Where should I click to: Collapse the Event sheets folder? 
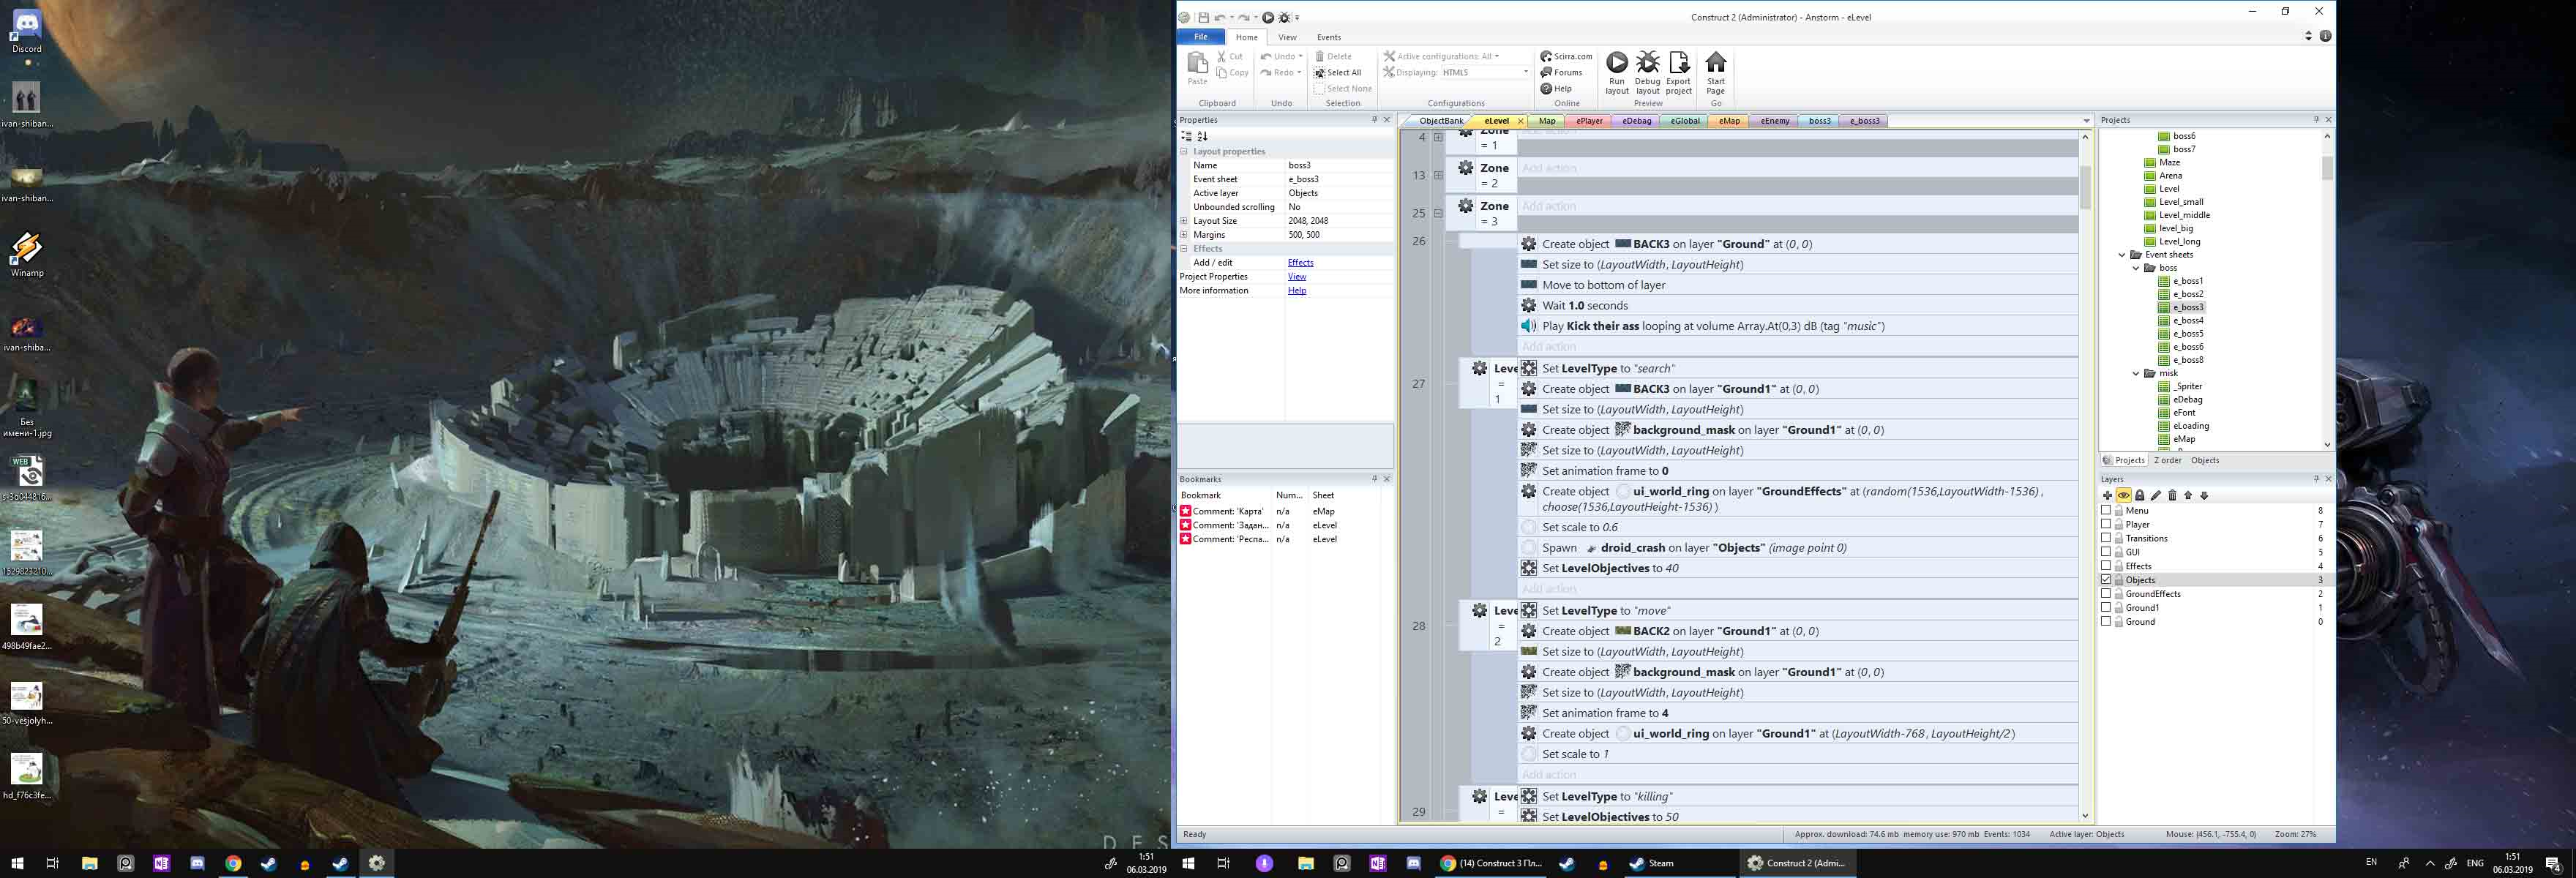pyautogui.click(x=2122, y=255)
